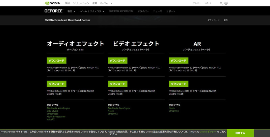This screenshot has width=270, height=137.
Task: Open the ニュース menu item
Action: pyautogui.click(x=157, y=11)
